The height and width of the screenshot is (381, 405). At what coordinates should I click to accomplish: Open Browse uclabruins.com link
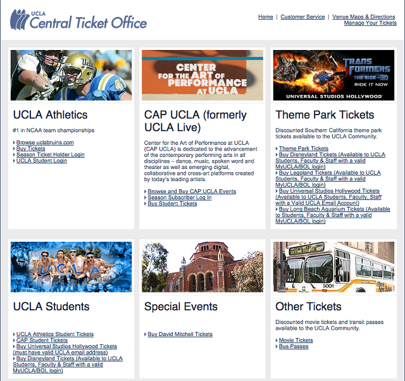[45, 142]
